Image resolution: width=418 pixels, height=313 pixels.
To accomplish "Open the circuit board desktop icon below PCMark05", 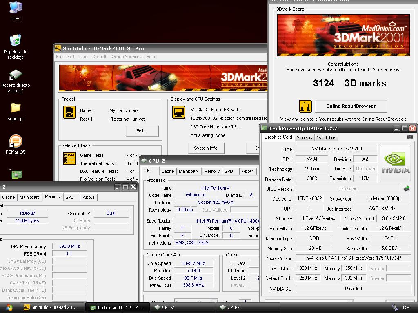I will pos(16,174).
